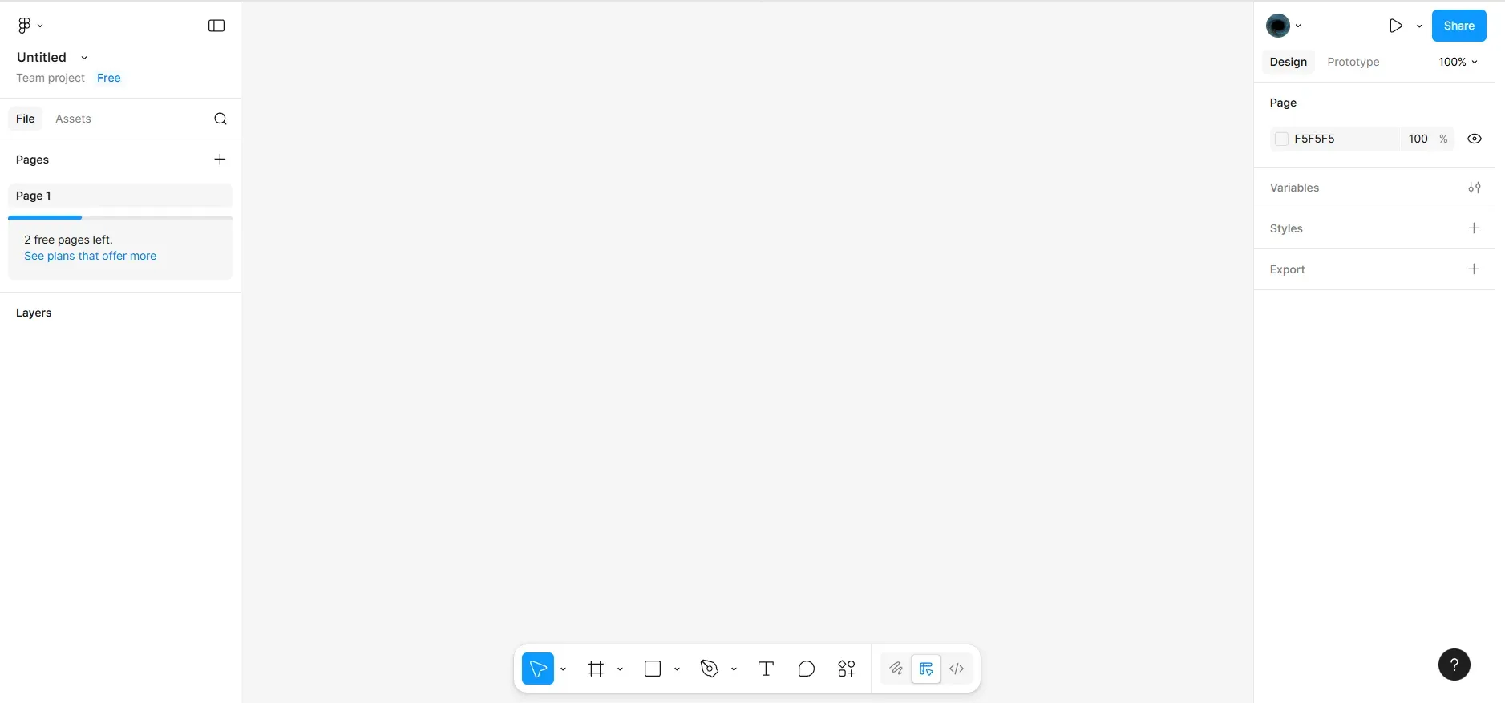Click the Pages section header

(32, 160)
